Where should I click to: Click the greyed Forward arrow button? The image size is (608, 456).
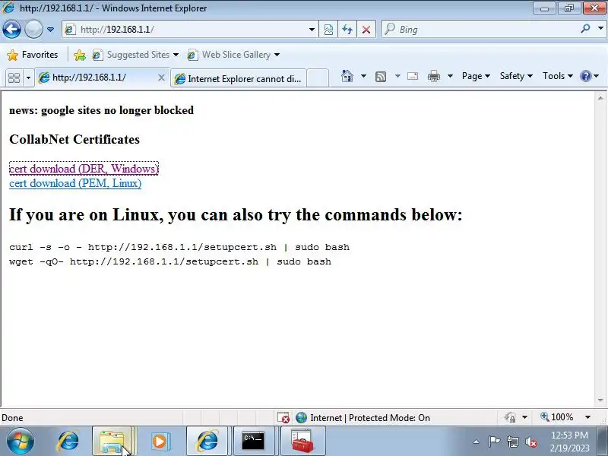[33, 29]
